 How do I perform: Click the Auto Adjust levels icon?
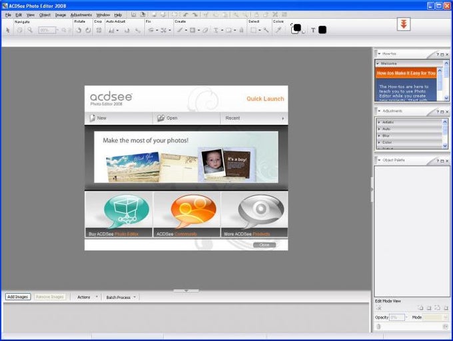(x=111, y=30)
